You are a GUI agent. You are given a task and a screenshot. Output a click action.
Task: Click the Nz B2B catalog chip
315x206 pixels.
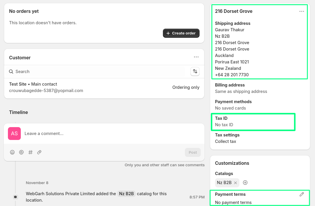click(x=224, y=183)
